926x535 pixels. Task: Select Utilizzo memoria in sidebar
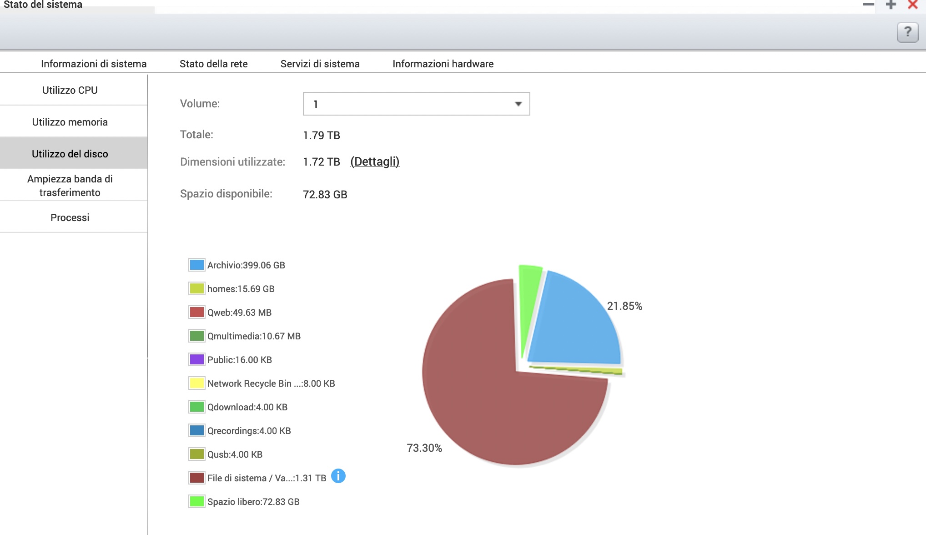click(70, 122)
